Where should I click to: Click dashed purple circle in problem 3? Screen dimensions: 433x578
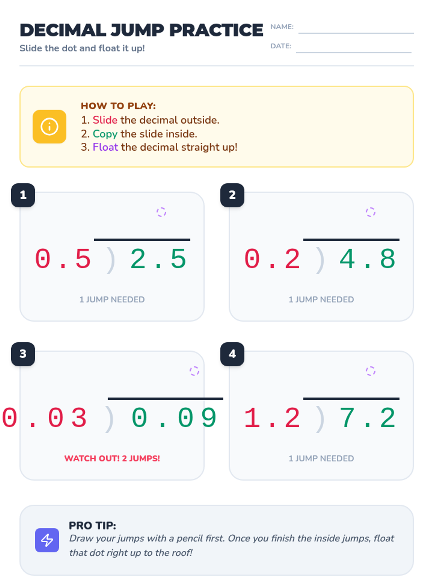pos(194,371)
